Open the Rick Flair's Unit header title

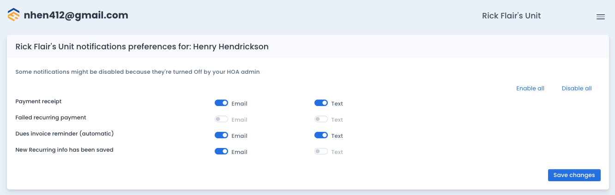(512, 16)
